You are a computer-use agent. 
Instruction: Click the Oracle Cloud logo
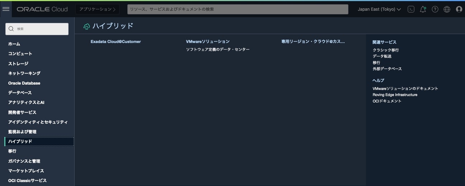[42, 9]
